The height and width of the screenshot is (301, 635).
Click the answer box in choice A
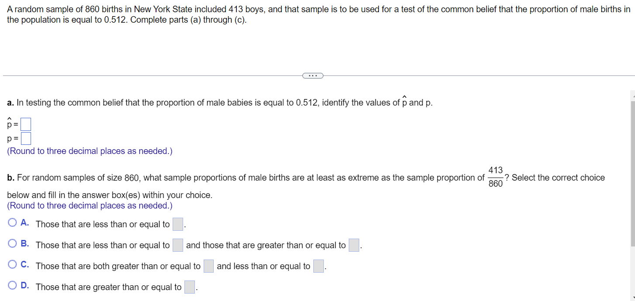tap(177, 224)
